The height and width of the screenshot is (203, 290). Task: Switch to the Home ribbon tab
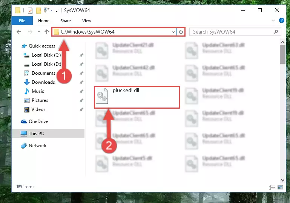click(x=44, y=21)
